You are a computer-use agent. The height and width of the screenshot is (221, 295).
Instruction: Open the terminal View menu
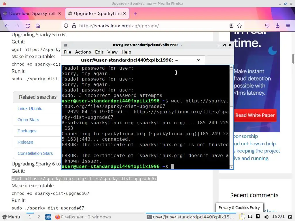[x=112, y=52]
